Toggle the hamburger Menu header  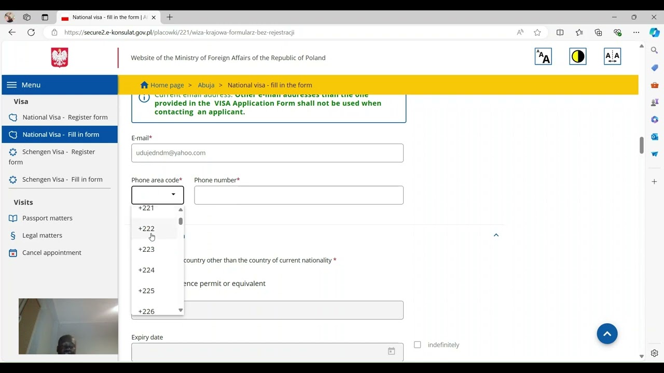(x=60, y=84)
